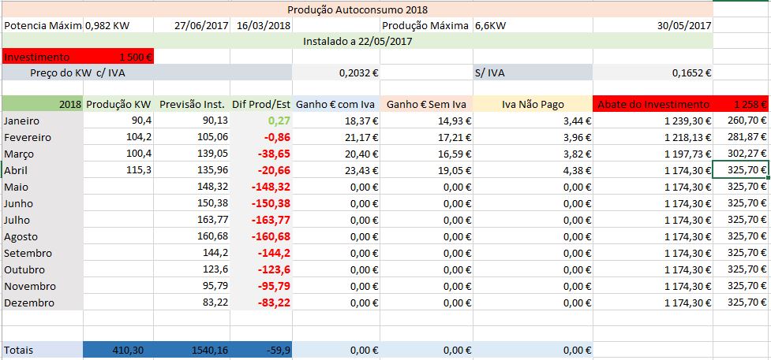Click the unpaid IVA value '4,38 €'
The width and height of the screenshot is (771, 360).
click(x=533, y=170)
